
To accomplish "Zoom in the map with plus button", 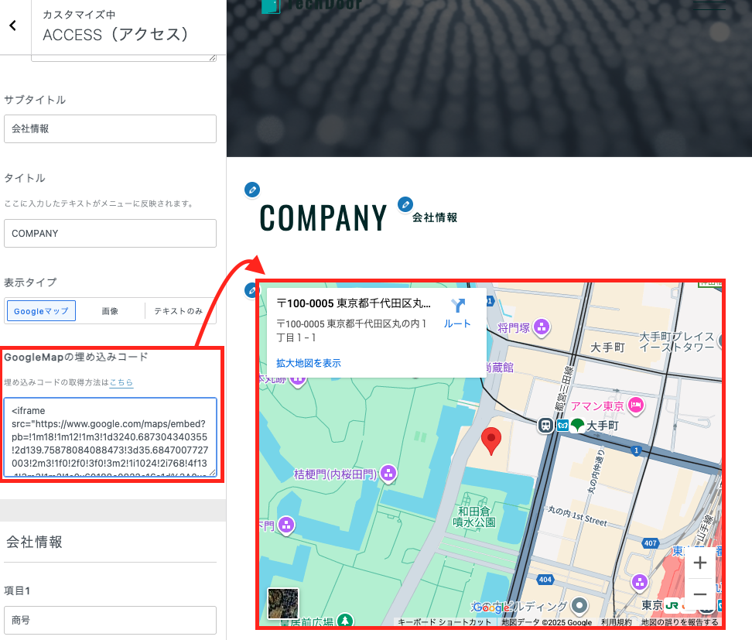I will coord(700,563).
